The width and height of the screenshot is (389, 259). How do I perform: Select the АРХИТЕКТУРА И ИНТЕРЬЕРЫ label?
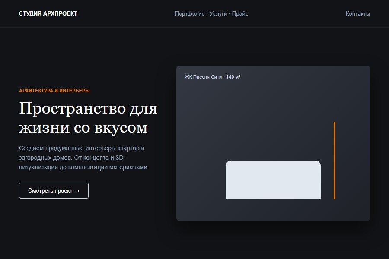pos(54,91)
